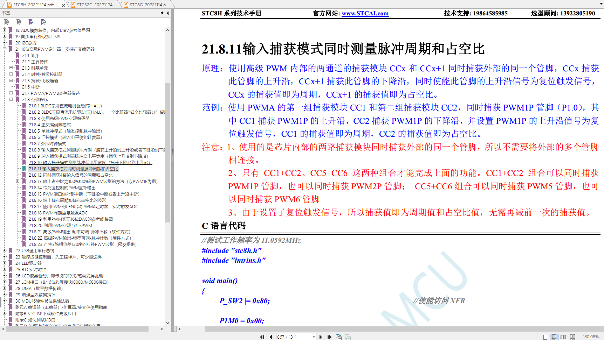The height and width of the screenshot is (340, 604).
Task: Click the delete bookmark icon in bookmark toolbar
Action: [x=7, y=22]
